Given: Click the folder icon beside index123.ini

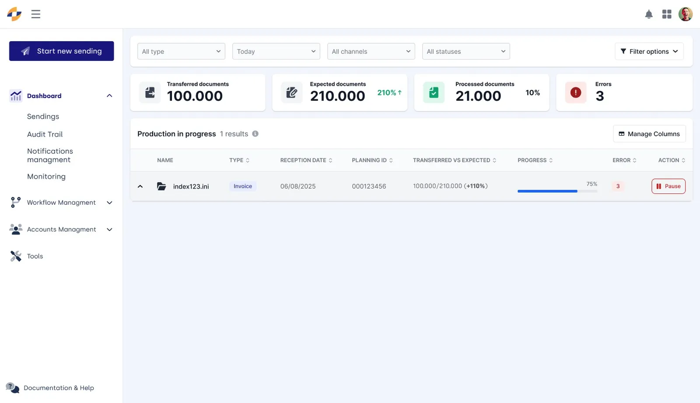Looking at the screenshot, I should (x=161, y=186).
